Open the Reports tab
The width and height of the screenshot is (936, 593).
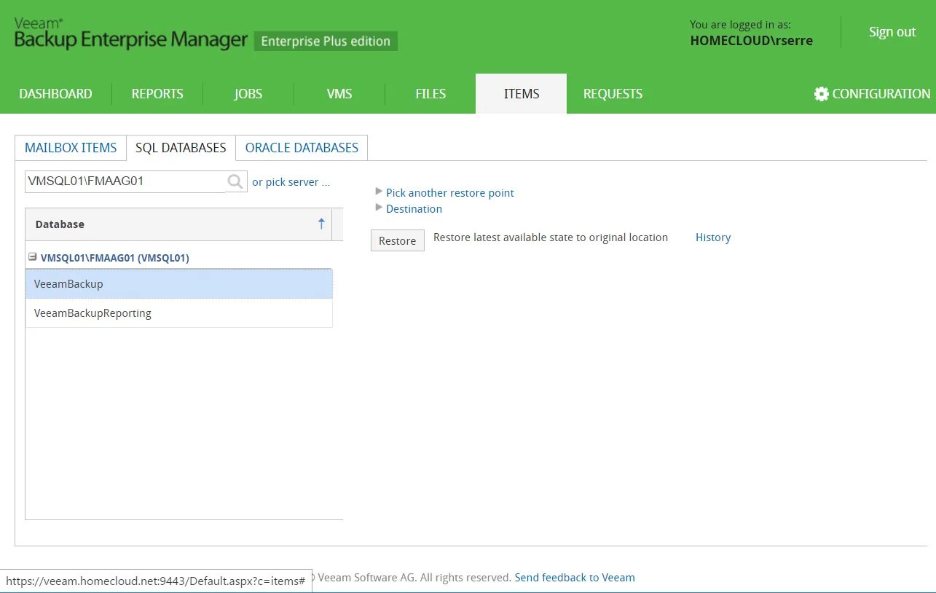point(157,94)
